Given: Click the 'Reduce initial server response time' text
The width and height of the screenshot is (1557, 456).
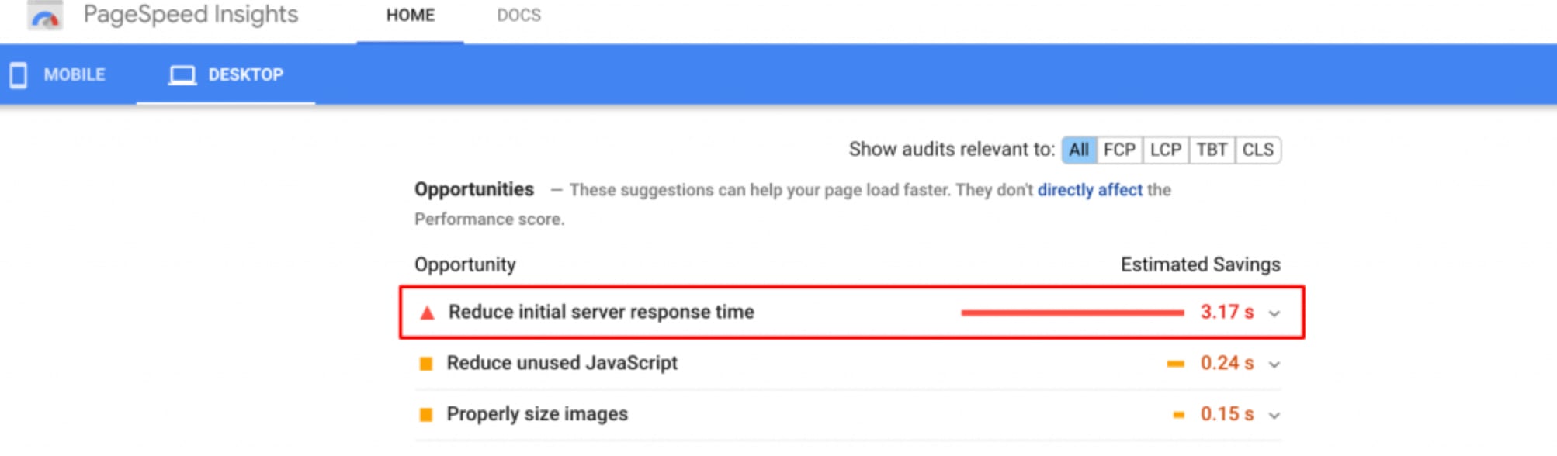Looking at the screenshot, I should pos(601,312).
